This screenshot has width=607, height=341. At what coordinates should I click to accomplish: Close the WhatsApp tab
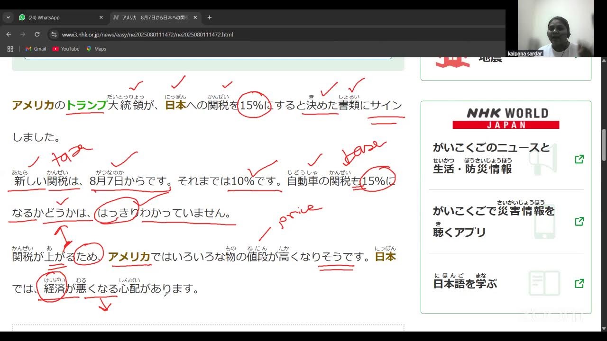click(x=101, y=18)
